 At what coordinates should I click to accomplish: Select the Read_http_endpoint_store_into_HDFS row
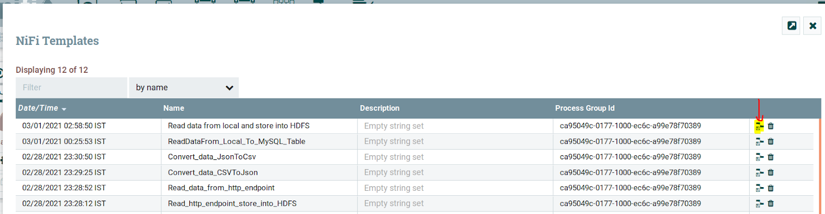(415, 204)
